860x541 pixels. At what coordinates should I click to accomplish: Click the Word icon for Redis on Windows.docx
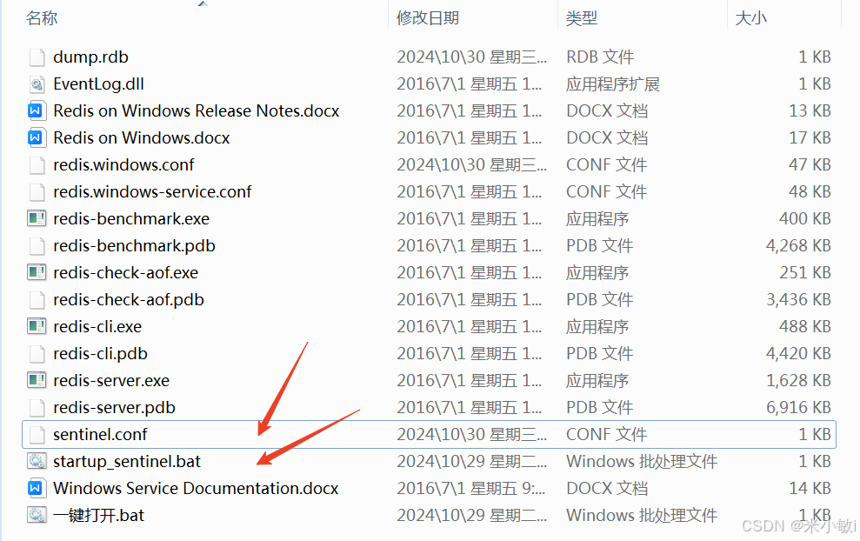pyautogui.click(x=36, y=137)
